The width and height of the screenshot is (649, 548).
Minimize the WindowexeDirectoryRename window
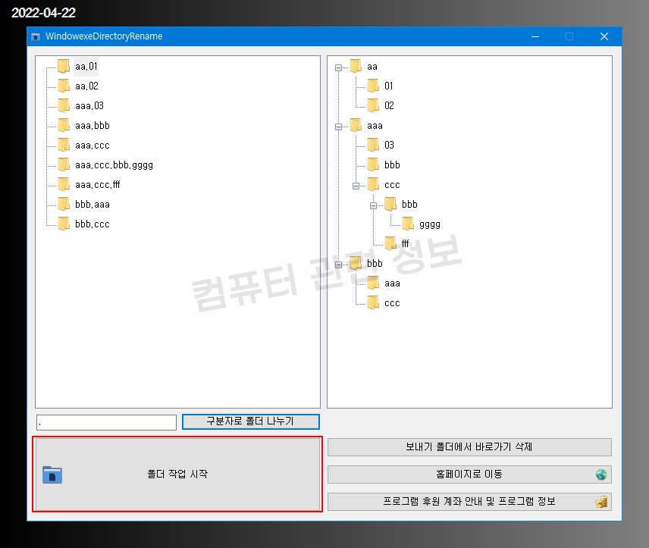(535, 36)
